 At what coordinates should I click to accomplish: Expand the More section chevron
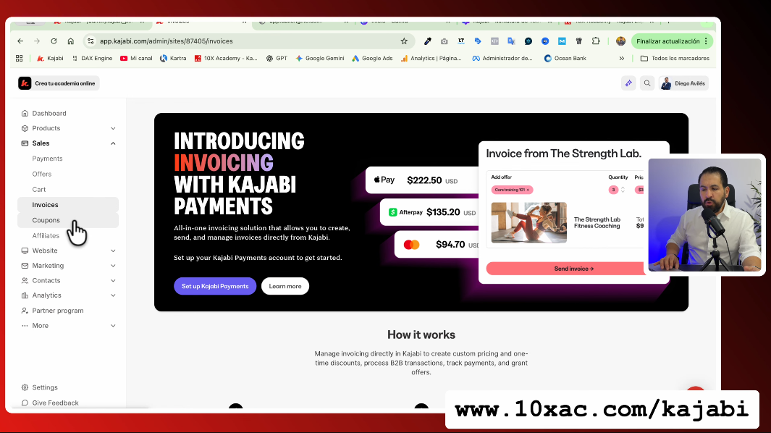113,326
